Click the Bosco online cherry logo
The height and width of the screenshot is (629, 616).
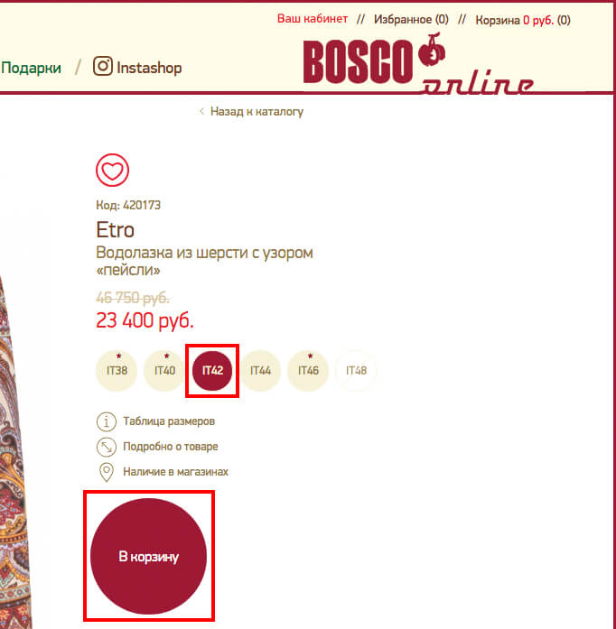pos(419,64)
